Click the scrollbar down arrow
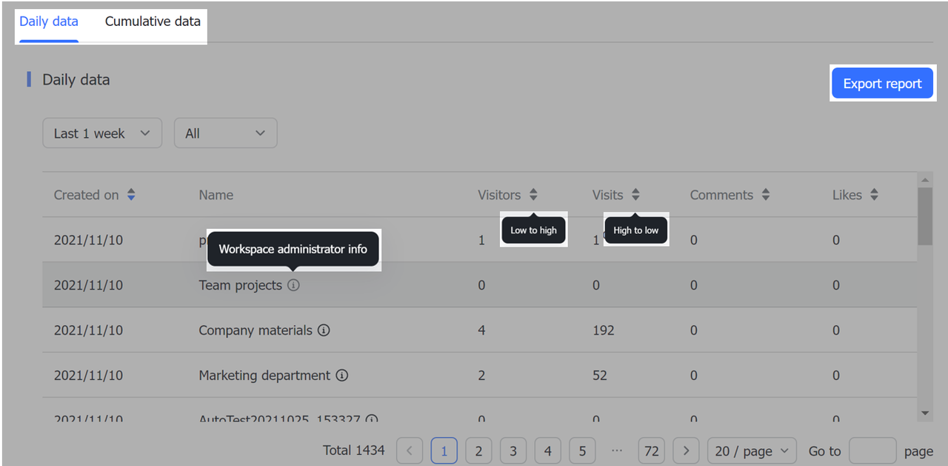948x466 pixels. click(925, 413)
